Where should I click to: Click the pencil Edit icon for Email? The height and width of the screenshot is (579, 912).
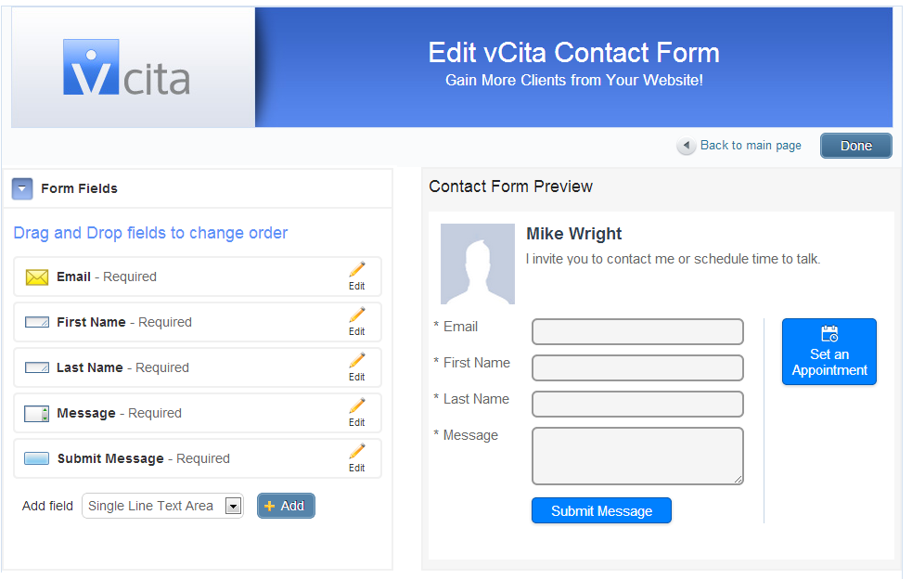pos(357,276)
